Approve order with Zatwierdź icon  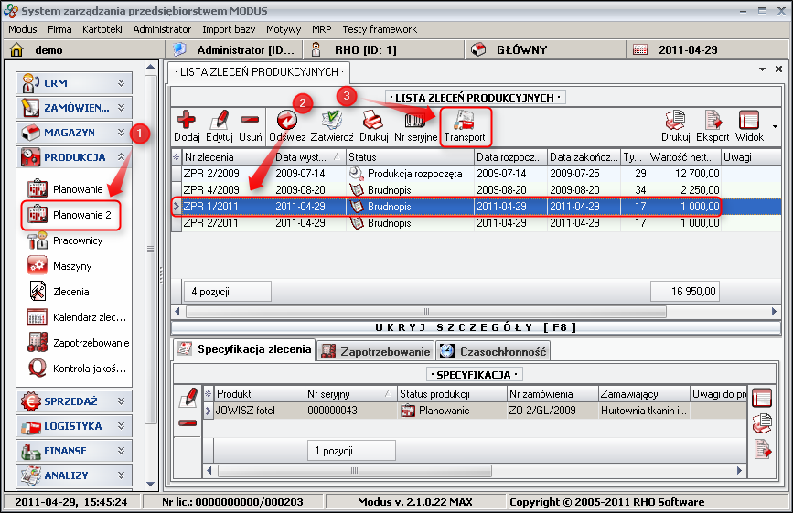point(331,120)
